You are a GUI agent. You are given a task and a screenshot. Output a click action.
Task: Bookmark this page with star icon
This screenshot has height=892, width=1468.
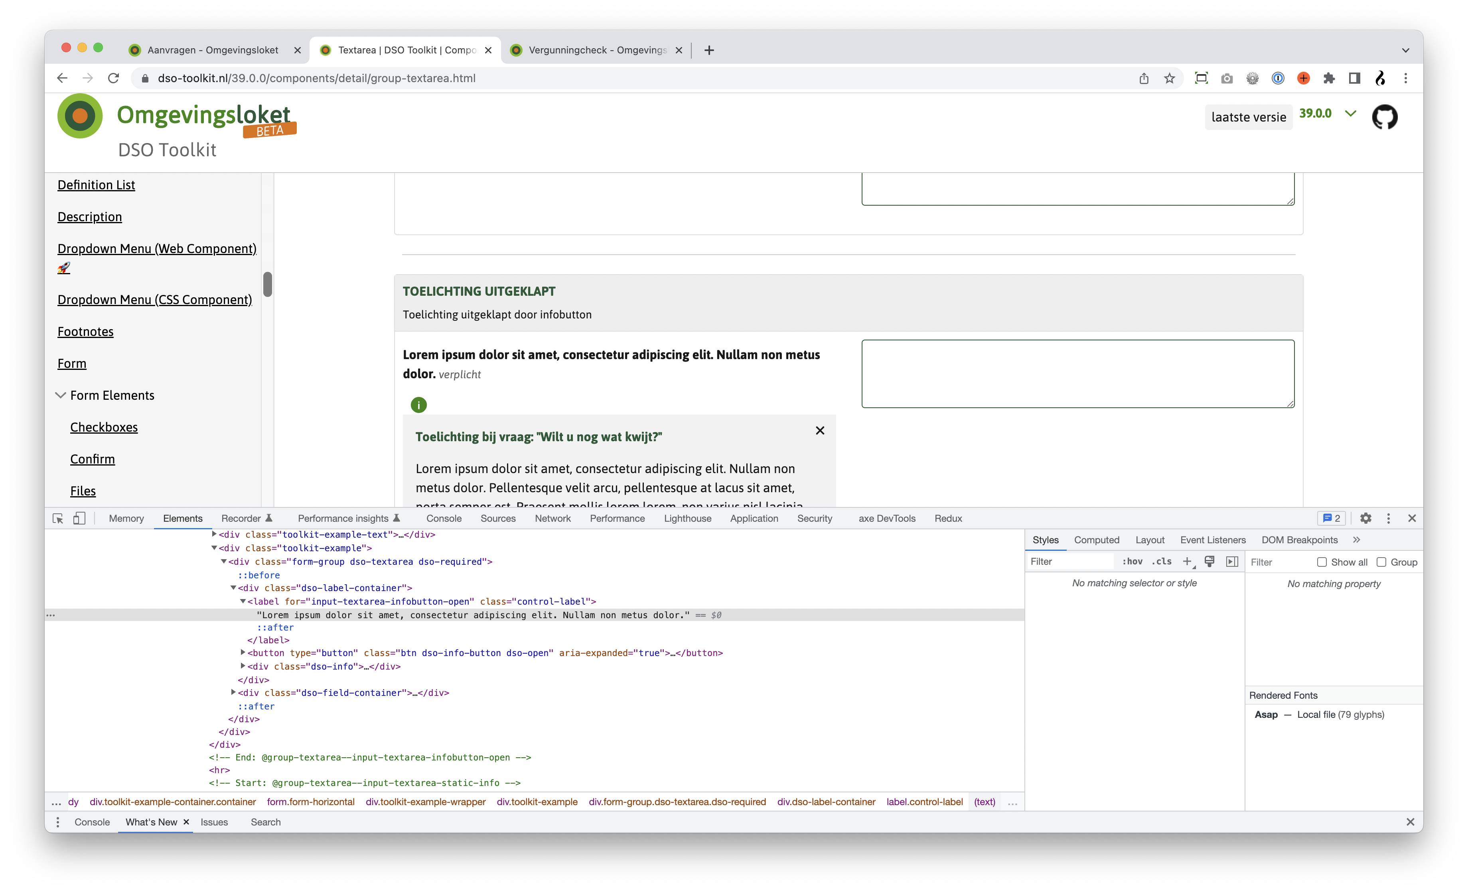point(1170,78)
